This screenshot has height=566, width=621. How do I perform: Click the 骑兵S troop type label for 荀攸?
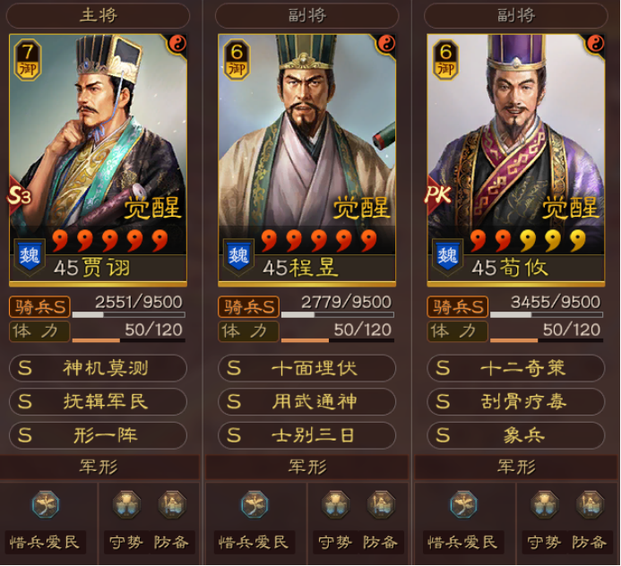(x=457, y=307)
